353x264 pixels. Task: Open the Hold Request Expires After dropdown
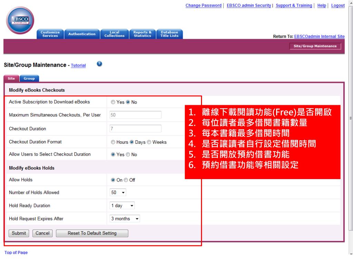[125, 219]
